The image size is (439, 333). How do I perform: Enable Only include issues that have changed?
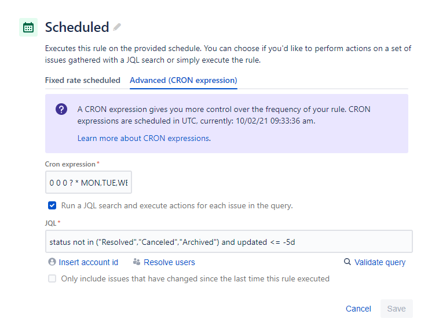[52, 278]
